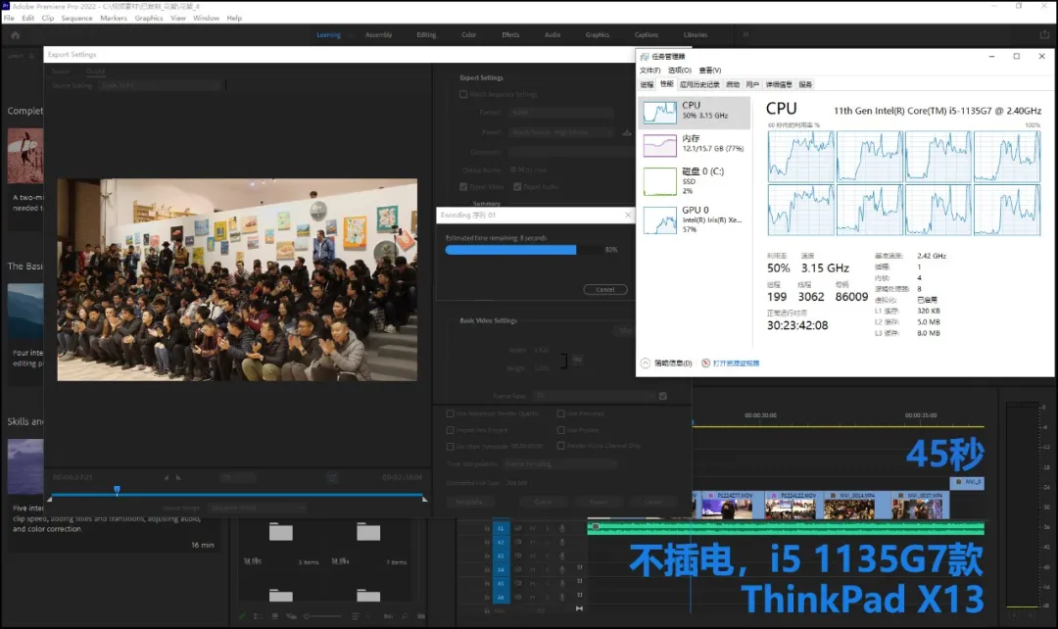Toggle the Frame Rate match-source checkbox
The height and width of the screenshot is (629, 1058).
point(662,396)
